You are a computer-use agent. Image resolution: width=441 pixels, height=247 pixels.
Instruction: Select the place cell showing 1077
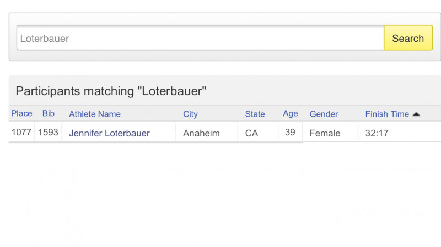click(21, 133)
